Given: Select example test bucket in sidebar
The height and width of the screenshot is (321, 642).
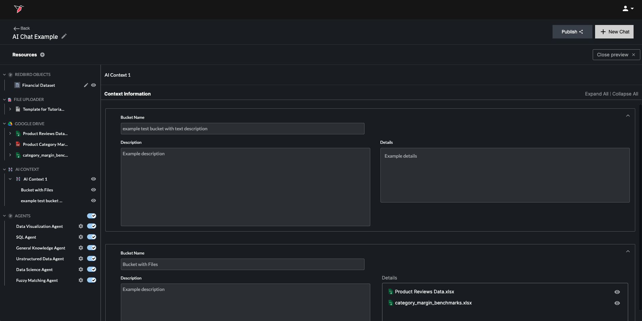Looking at the screenshot, I should point(42,201).
